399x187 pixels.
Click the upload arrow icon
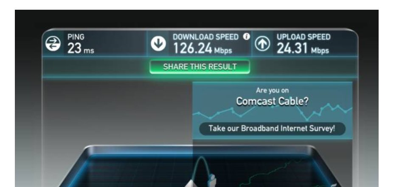pyautogui.click(x=263, y=44)
